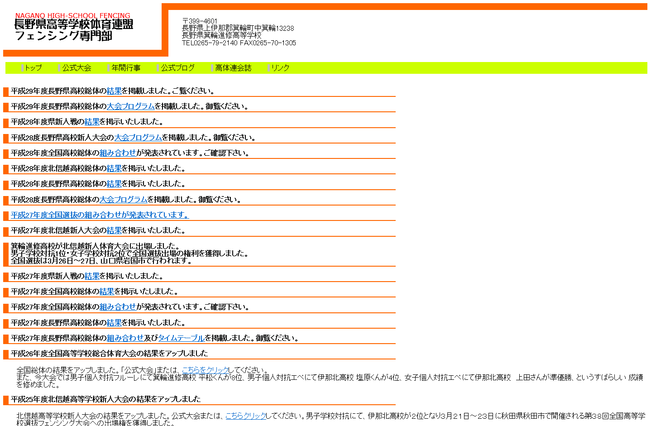The height and width of the screenshot is (426, 651).
Task: Open 平成29年度長野県高校総体 結果 link
Action: [x=114, y=91]
